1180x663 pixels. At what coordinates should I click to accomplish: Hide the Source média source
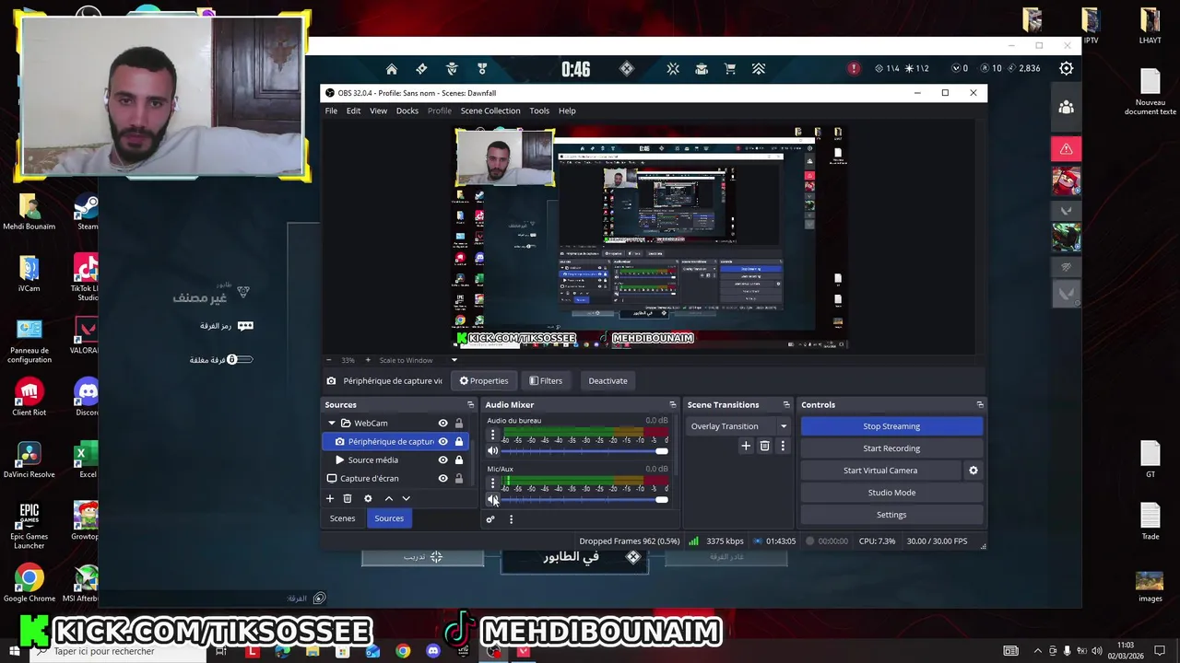(x=442, y=460)
